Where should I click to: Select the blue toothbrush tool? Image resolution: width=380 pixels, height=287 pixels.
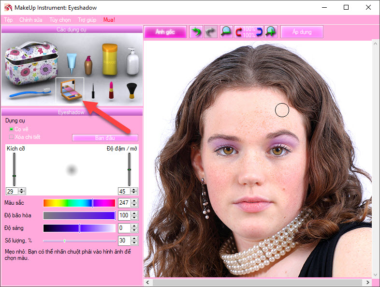[x=30, y=93]
